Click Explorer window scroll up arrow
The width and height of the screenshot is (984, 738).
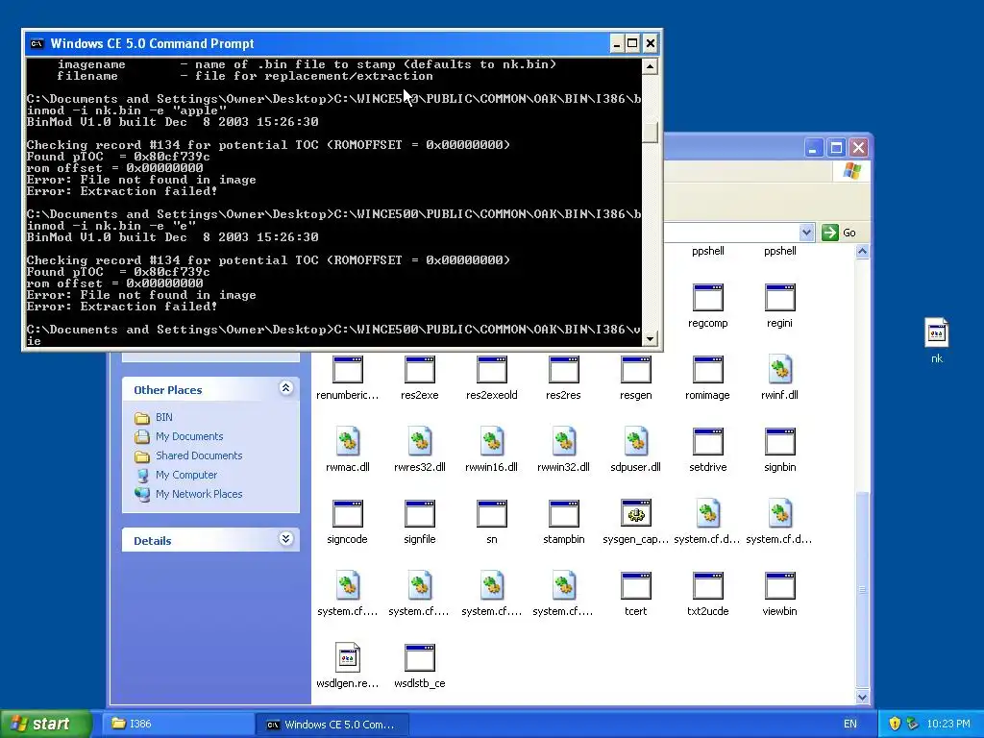coord(862,252)
